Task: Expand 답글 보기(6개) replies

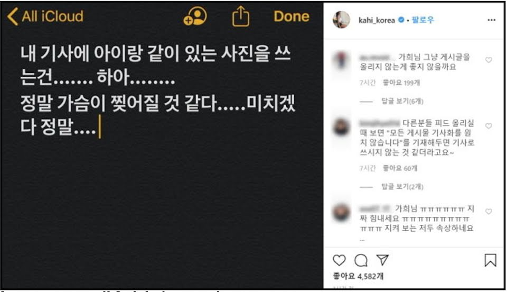Action: point(402,101)
